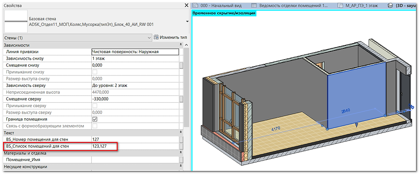
Task: Click the small button beside Смещение снизу
Action: (181, 65)
